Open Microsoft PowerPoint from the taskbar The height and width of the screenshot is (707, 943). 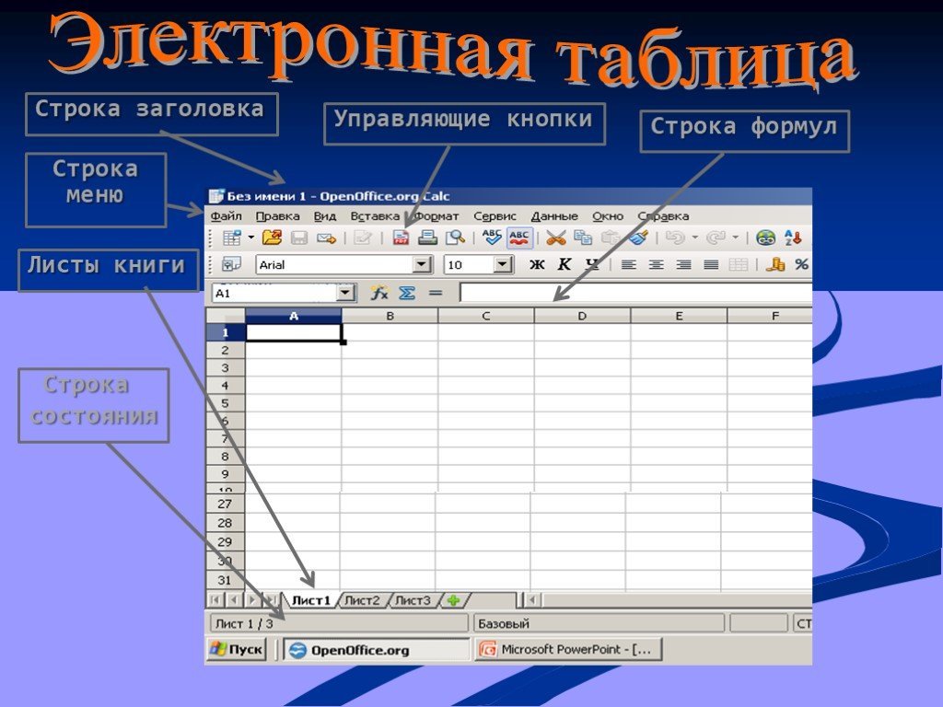(x=567, y=650)
